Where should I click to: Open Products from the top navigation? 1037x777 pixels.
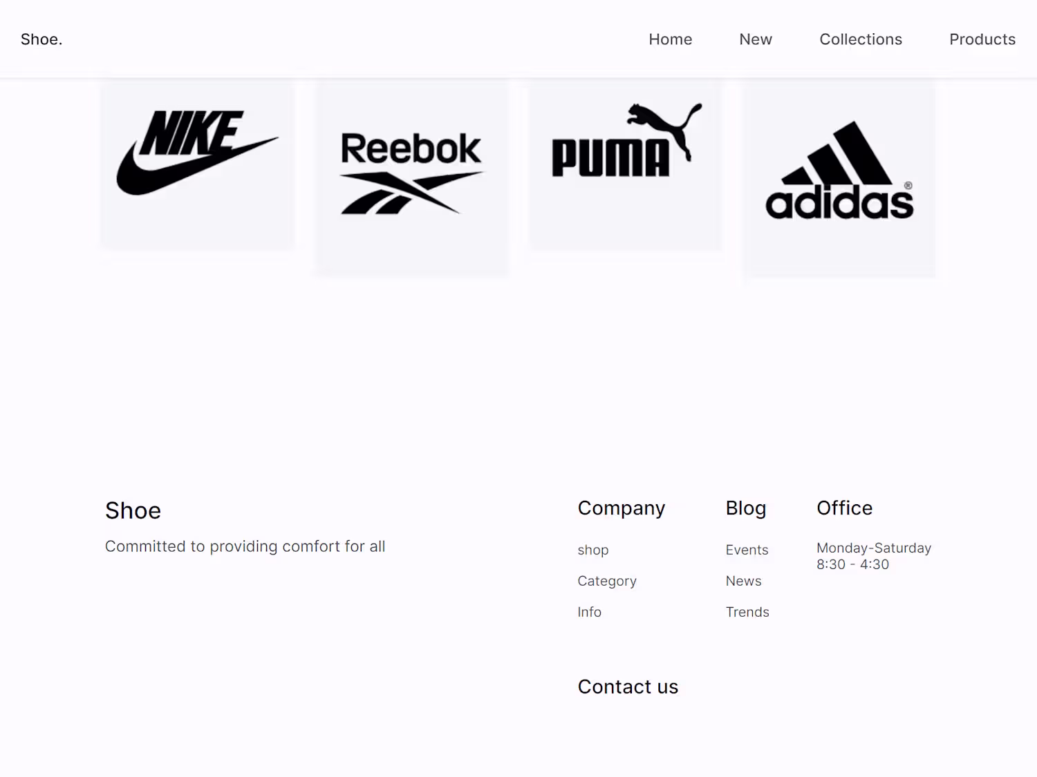pos(982,39)
